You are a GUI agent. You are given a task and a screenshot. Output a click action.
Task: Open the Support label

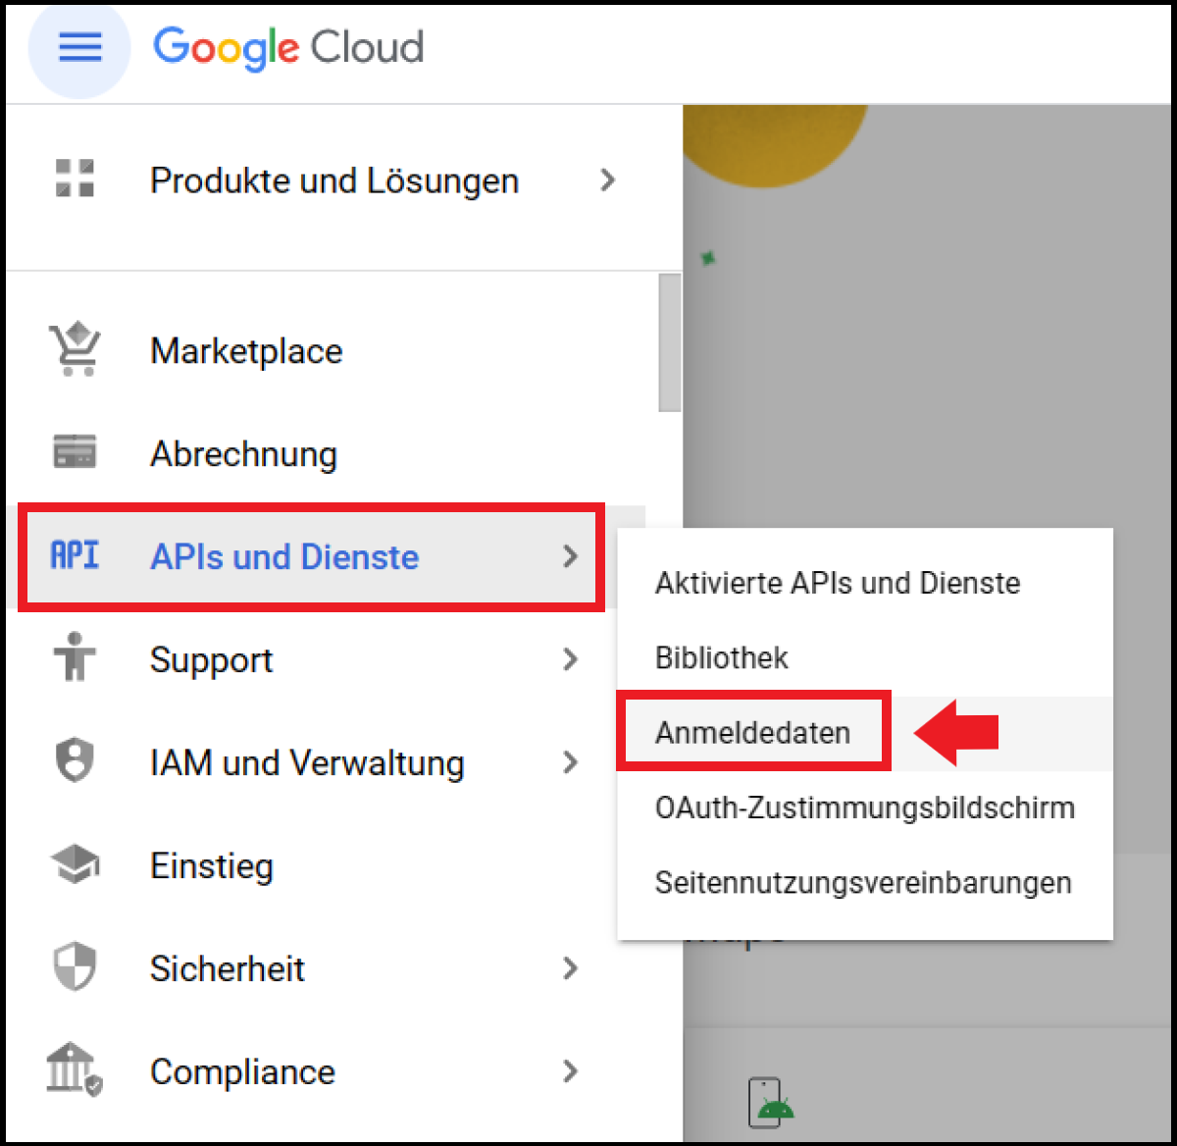point(211,661)
